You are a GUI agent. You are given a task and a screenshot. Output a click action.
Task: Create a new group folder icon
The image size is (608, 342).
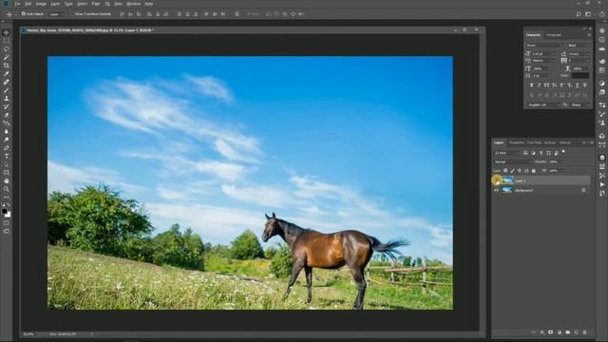coord(568,332)
